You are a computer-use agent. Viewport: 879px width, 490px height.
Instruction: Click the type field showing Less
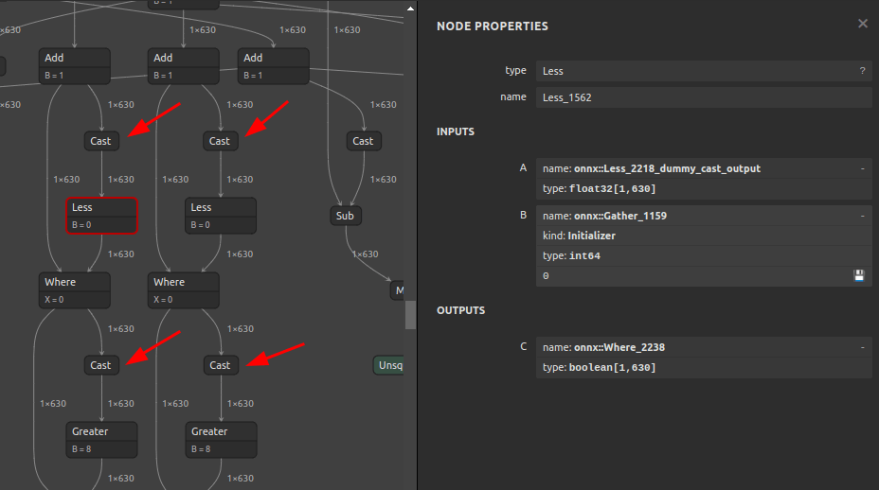pos(704,71)
